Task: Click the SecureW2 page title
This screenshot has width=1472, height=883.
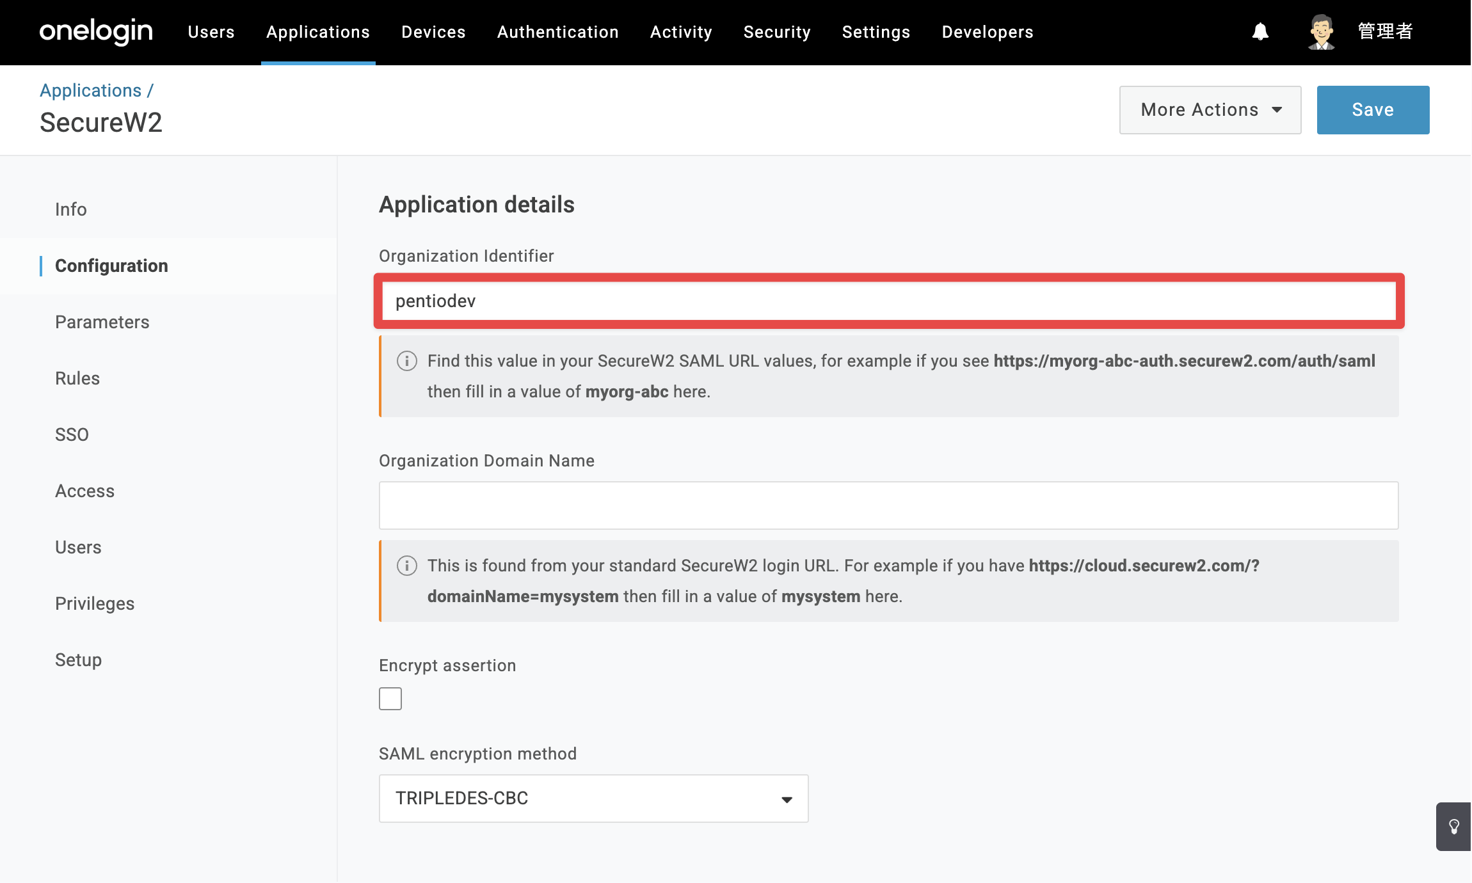Action: pos(101,122)
